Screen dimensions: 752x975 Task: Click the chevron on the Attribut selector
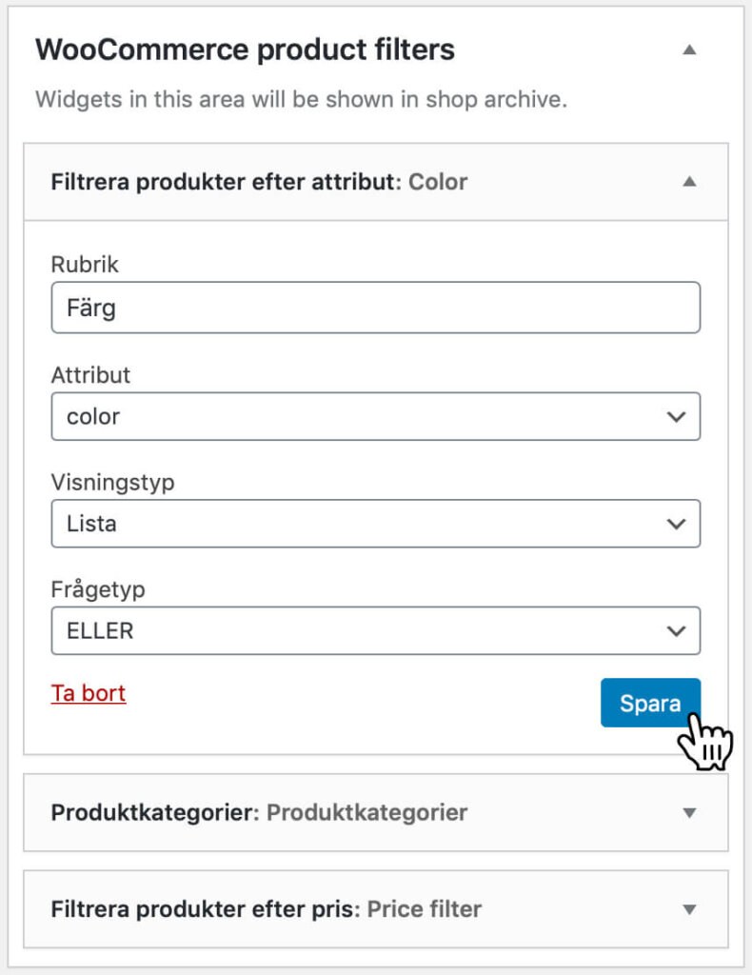click(x=676, y=416)
